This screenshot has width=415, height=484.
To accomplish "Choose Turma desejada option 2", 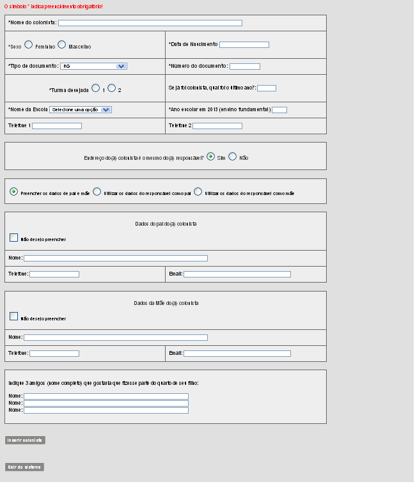I will pos(111,88).
